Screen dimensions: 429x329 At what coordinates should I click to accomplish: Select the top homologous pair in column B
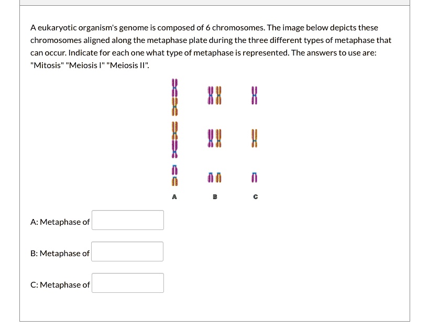[x=214, y=96]
